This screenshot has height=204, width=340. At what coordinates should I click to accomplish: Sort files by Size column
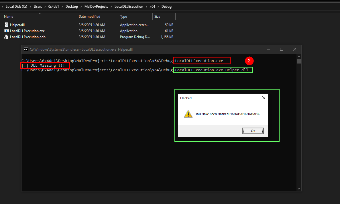pos(157,17)
